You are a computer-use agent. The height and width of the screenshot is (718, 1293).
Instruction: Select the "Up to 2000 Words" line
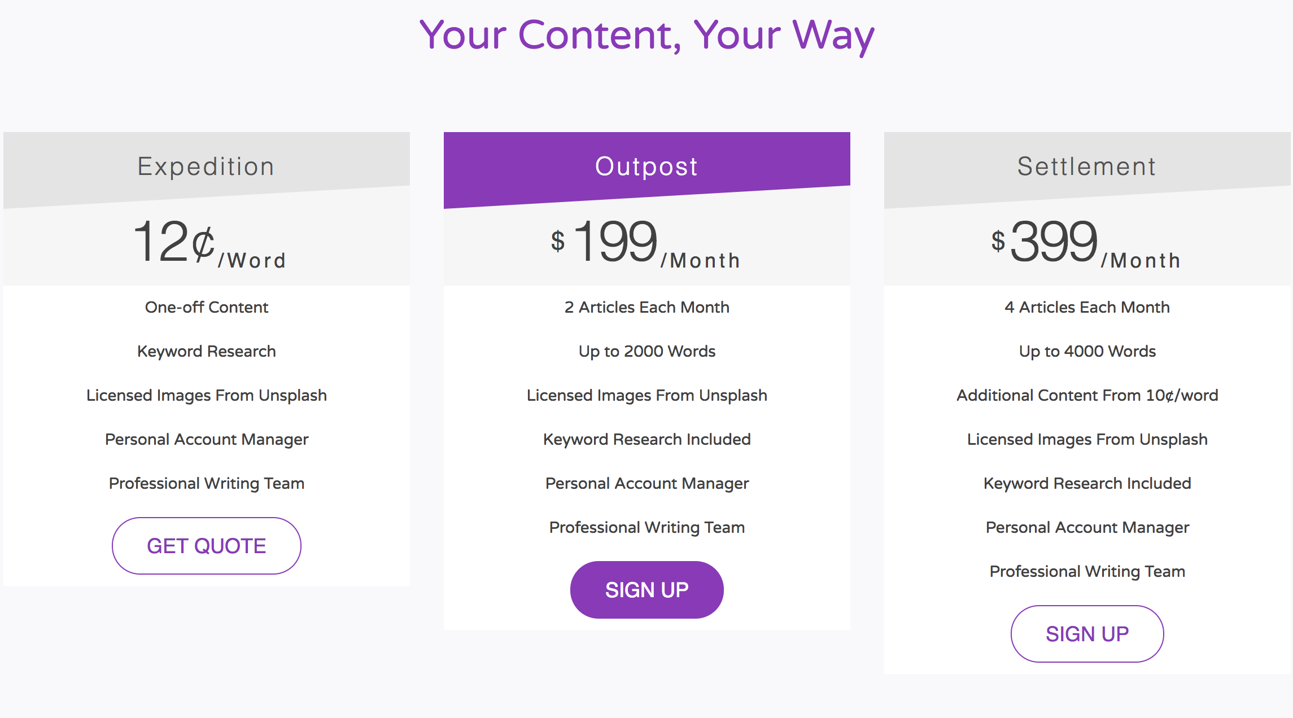[x=646, y=351]
